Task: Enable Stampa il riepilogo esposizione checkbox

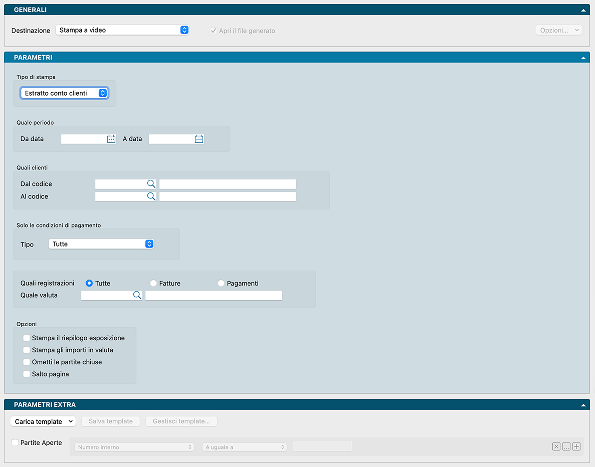Action: tap(27, 338)
